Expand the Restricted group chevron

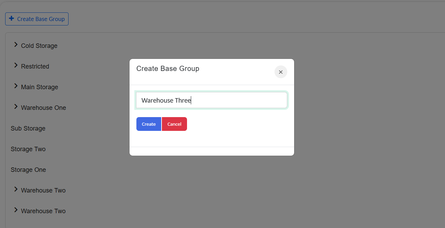(x=16, y=65)
